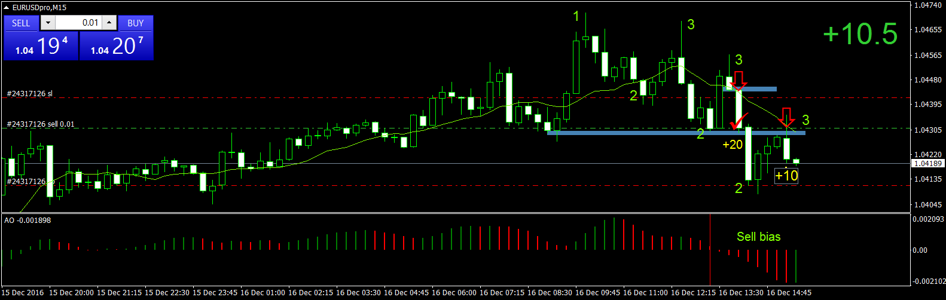The height and width of the screenshot is (300, 946).
Task: Click the BUY button
Action: pos(136,23)
